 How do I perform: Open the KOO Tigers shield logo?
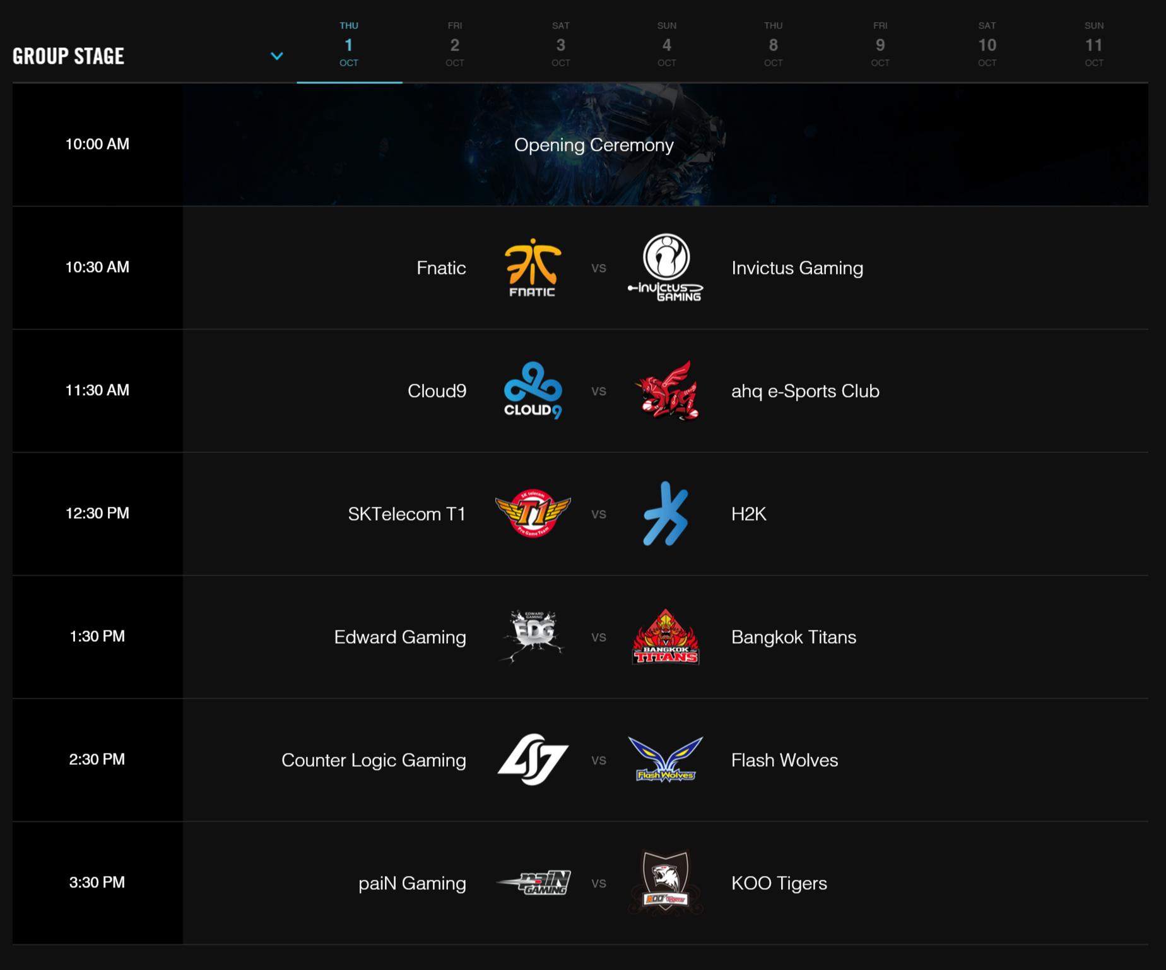pyautogui.click(x=666, y=882)
